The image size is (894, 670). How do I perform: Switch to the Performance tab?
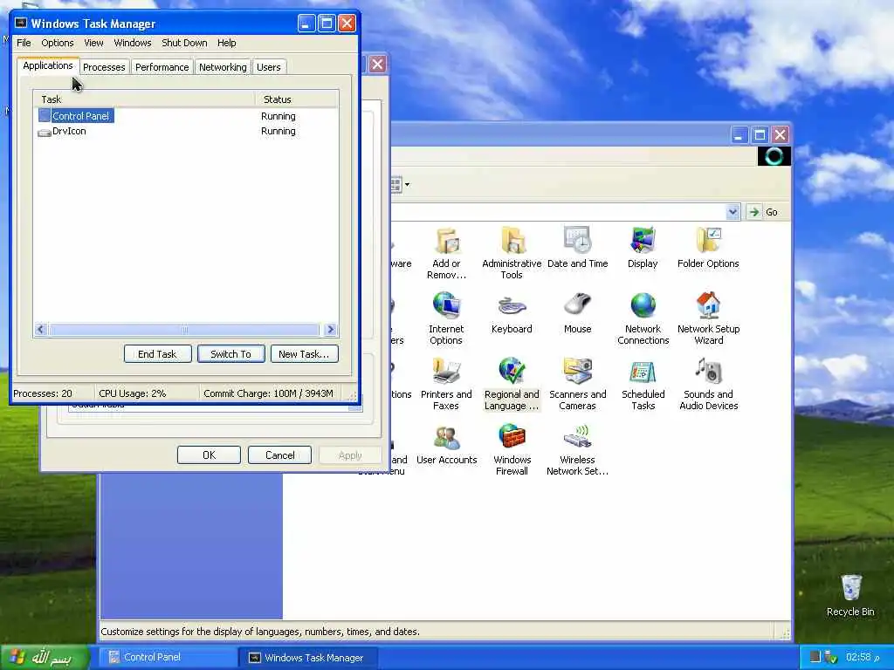[162, 67]
